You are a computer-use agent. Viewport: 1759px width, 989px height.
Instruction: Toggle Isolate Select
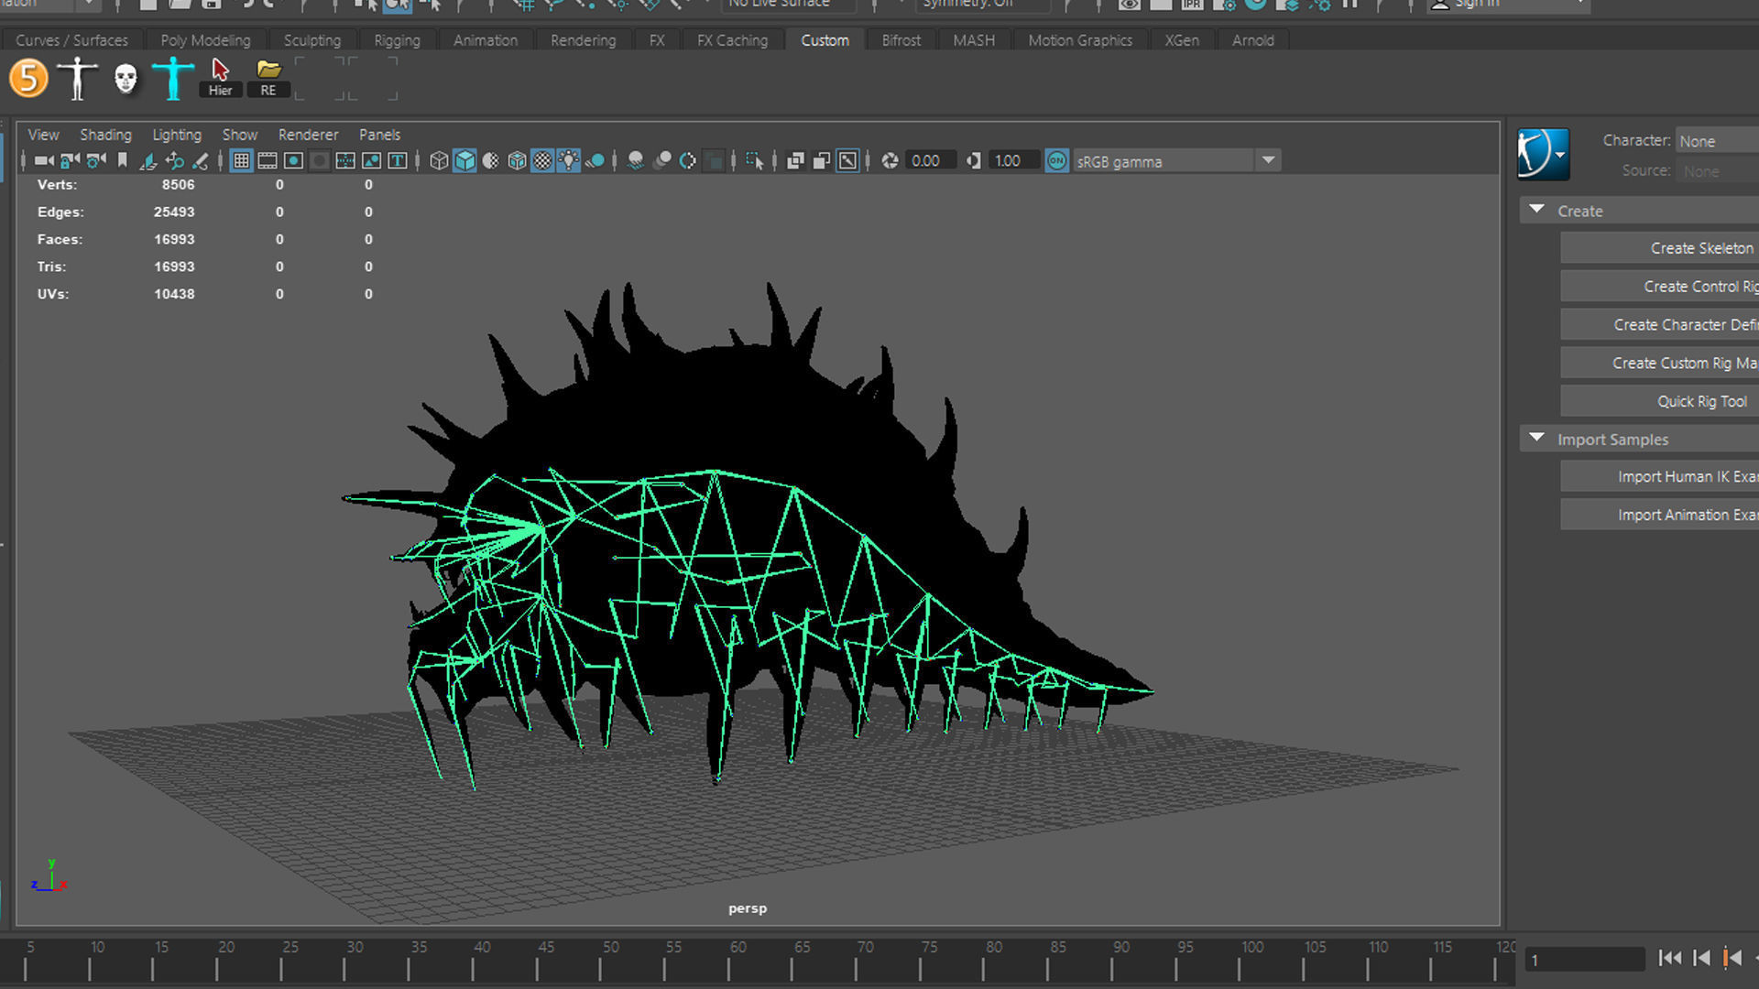tap(754, 161)
